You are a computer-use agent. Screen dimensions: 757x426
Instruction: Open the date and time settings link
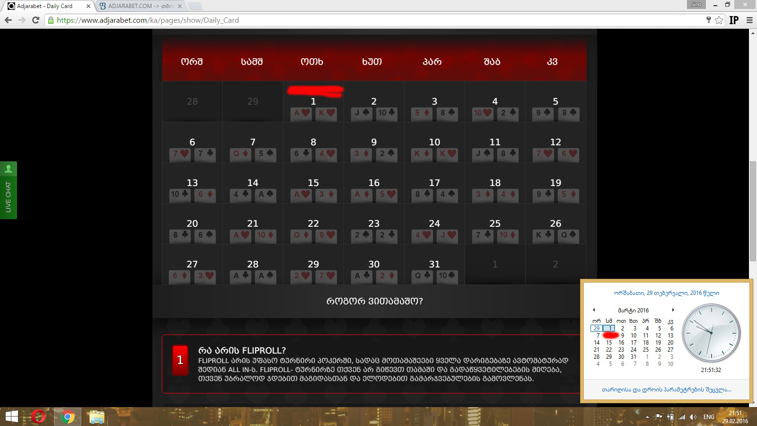coord(667,390)
